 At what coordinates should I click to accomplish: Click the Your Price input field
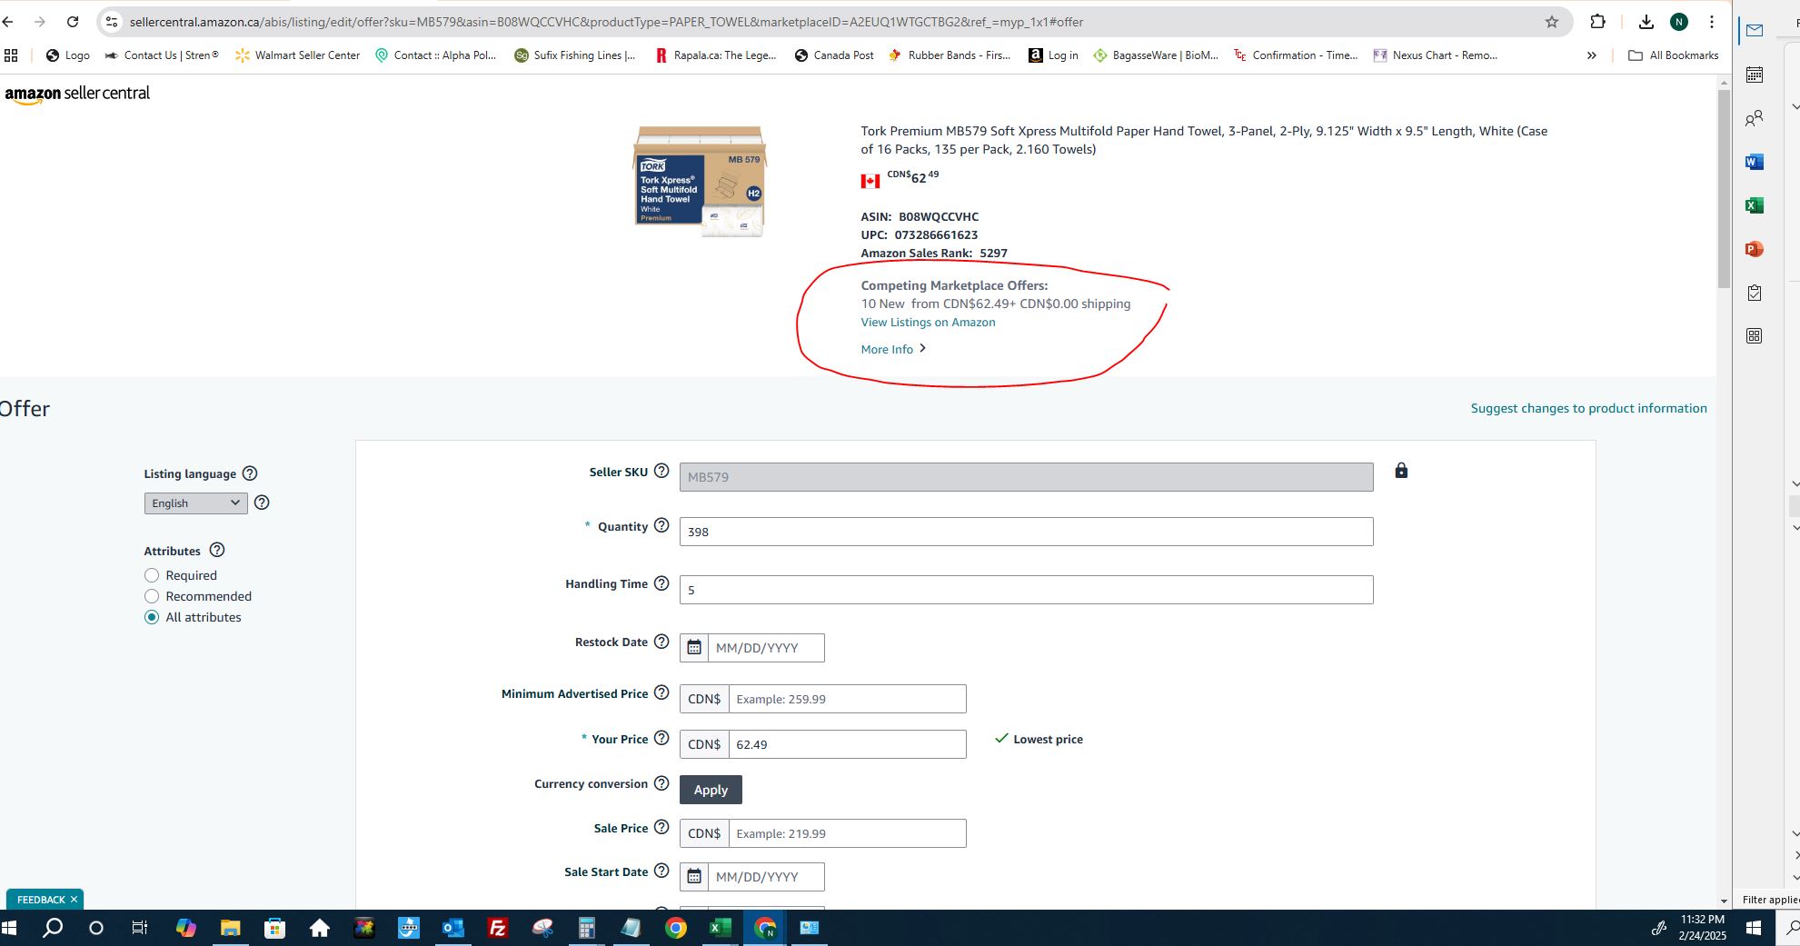click(x=847, y=744)
